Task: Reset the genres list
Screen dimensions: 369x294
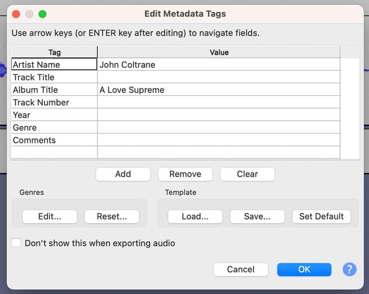Action: 112,216
